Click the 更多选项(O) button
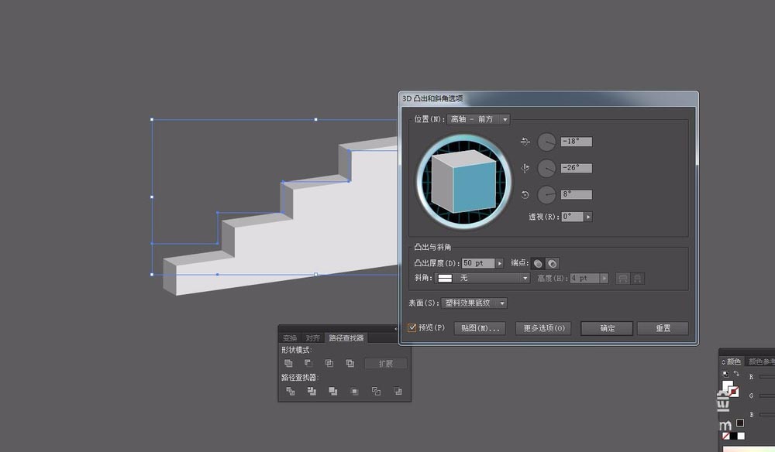Viewport: 775px width, 452px height. click(544, 329)
